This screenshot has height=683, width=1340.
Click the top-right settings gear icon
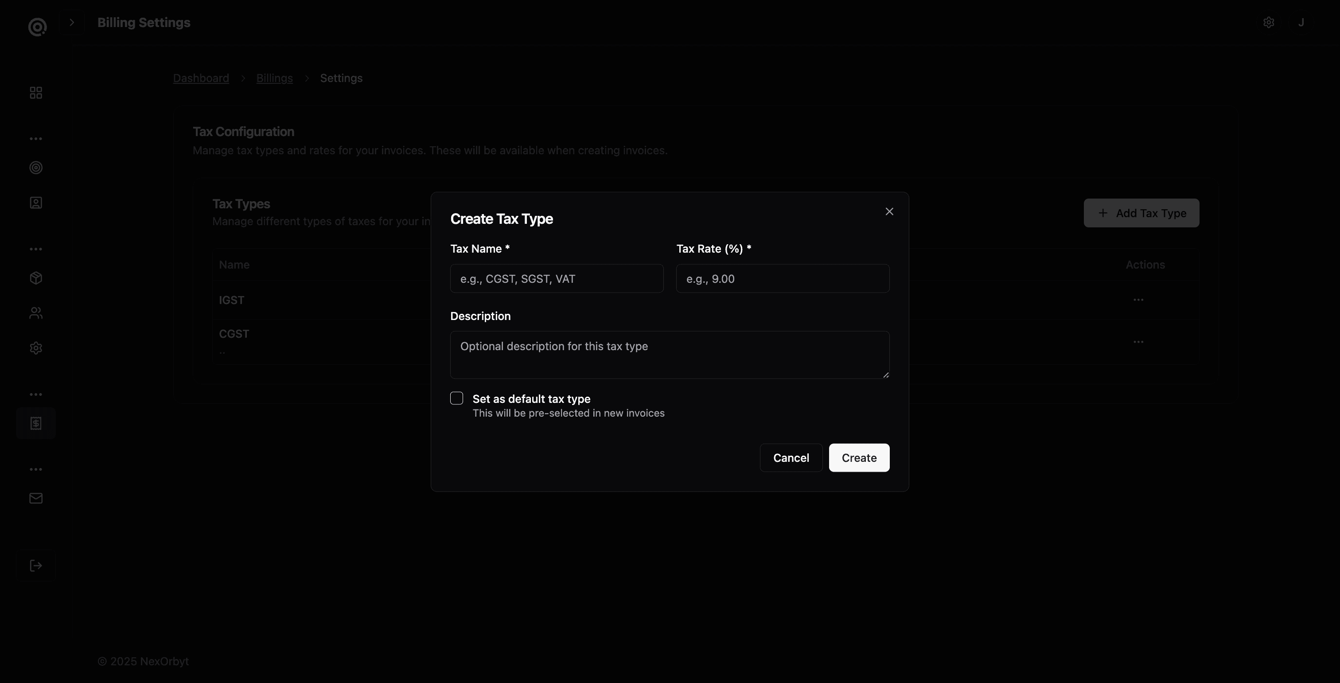pyautogui.click(x=1268, y=22)
